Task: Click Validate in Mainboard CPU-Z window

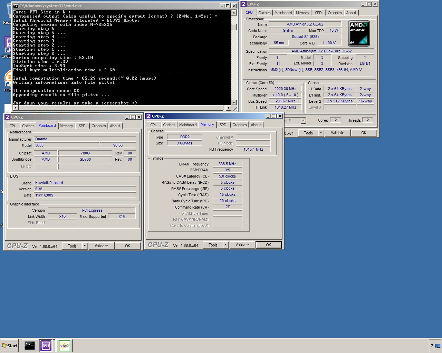Action: click(101, 246)
